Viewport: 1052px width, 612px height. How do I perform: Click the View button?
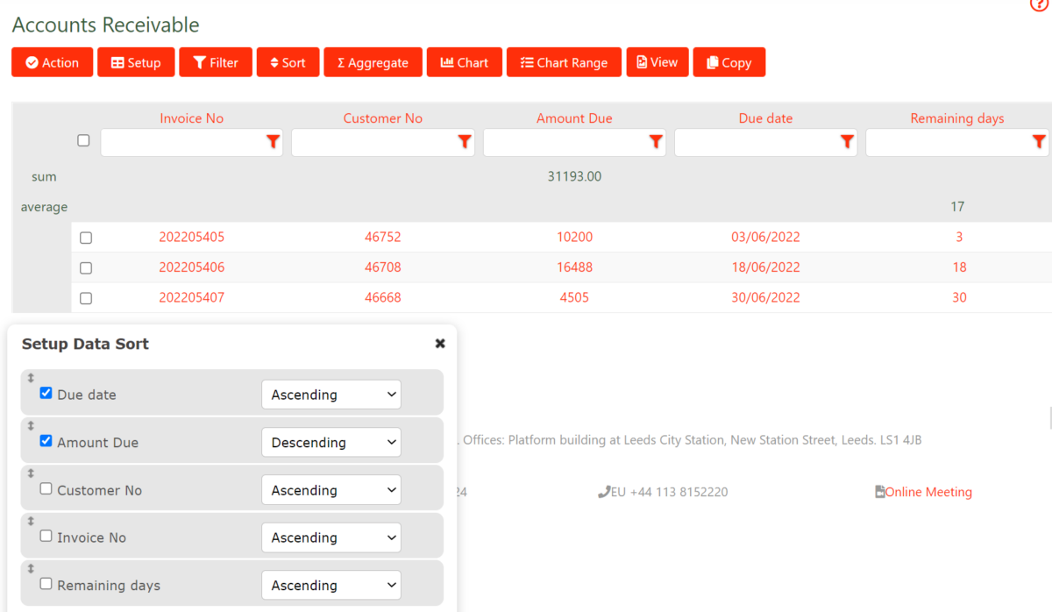[657, 61]
